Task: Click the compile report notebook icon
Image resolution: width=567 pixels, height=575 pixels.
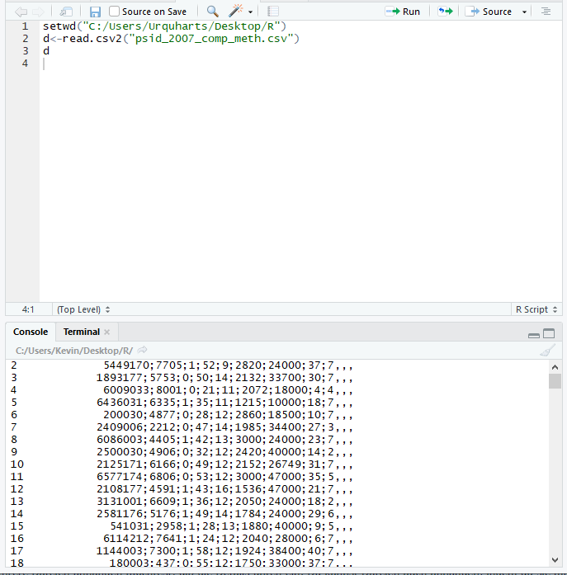Action: click(273, 12)
